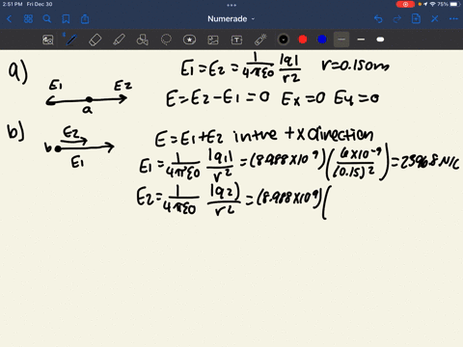Viewport: 463px width, 347px height.
Task: Select the Eraser tool
Action: pos(95,40)
